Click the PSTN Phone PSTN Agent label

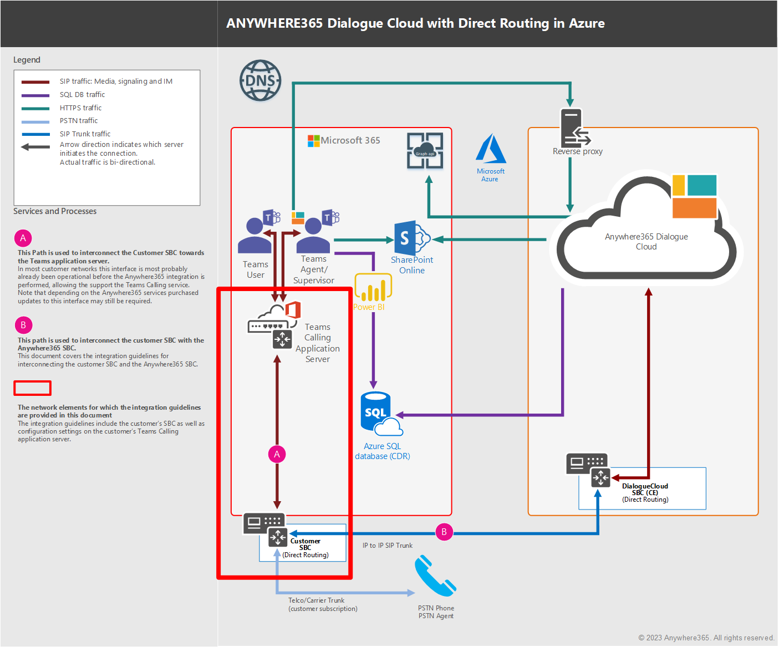pyautogui.click(x=436, y=612)
